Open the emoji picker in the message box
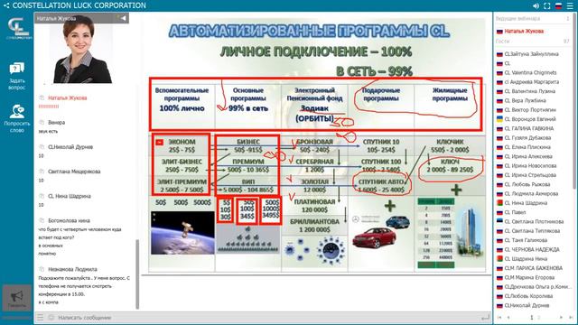 pyautogui.click(x=51, y=317)
